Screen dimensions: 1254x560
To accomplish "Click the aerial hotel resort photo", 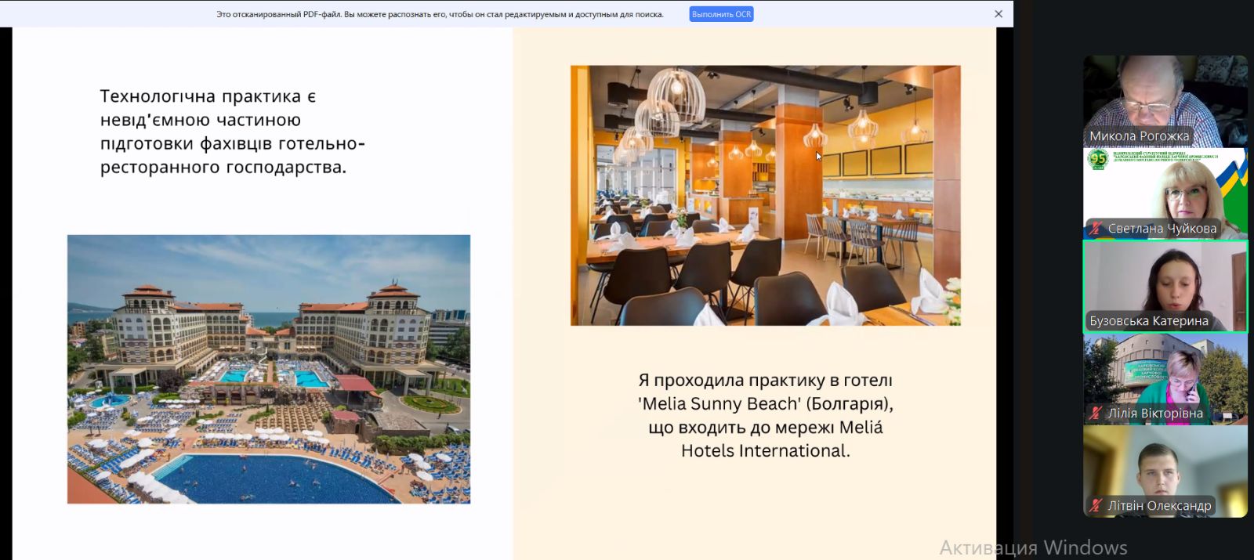I will coord(269,369).
